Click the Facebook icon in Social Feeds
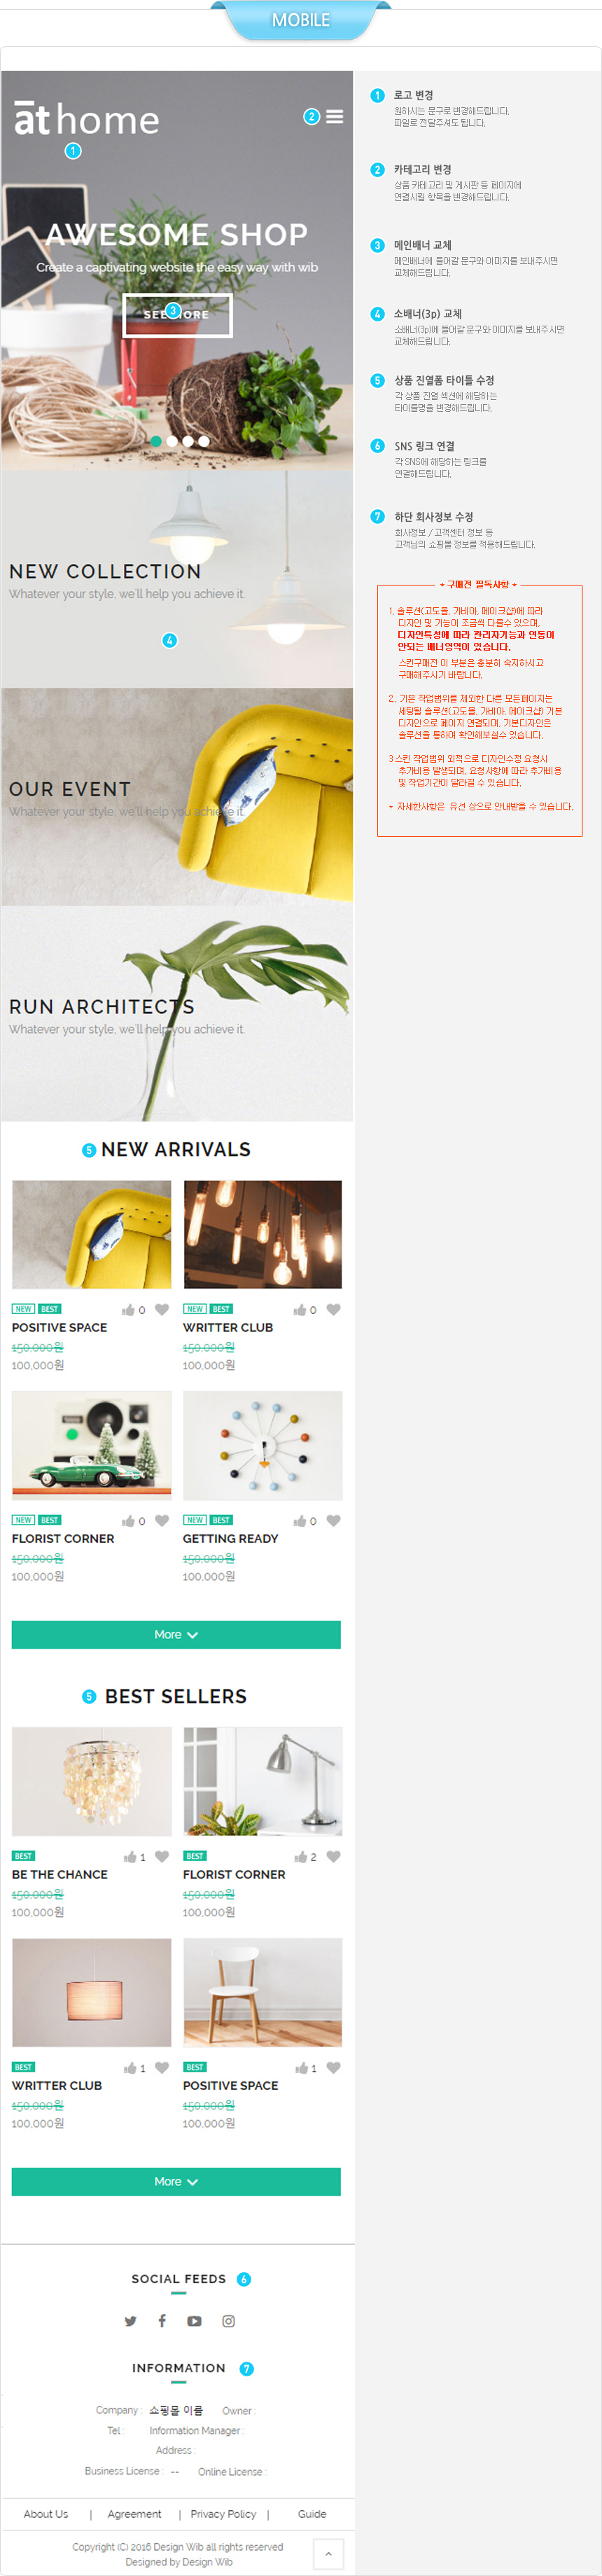This screenshot has height=2576, width=602. [x=162, y=2320]
